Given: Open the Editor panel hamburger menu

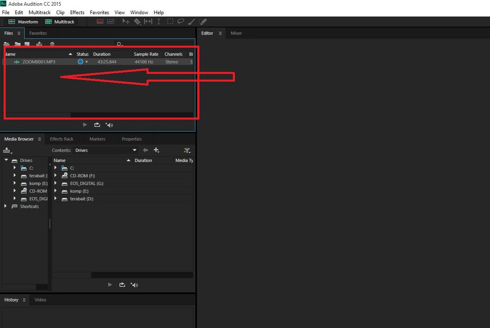Looking at the screenshot, I should tap(220, 33).
